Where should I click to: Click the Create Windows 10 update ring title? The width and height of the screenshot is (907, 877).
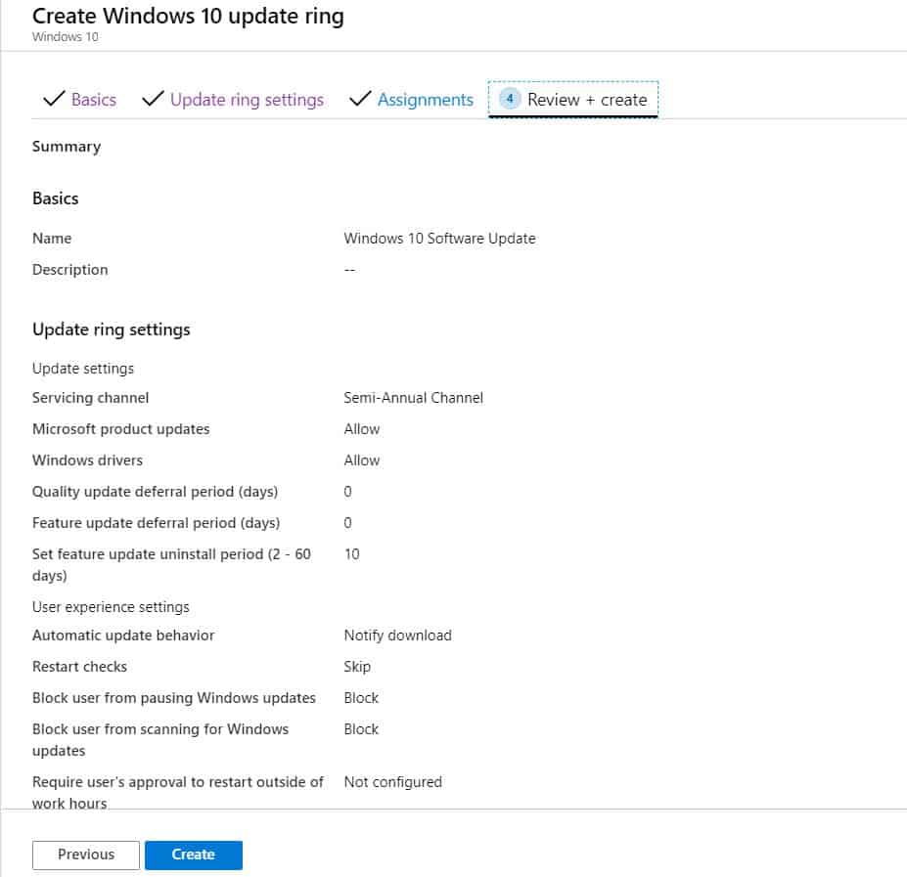(188, 17)
